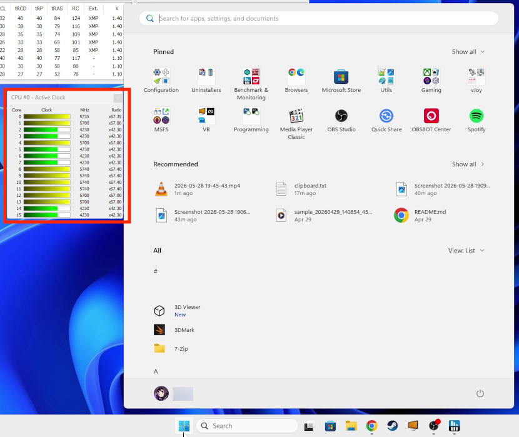Click core 15 clock bar
Viewport: 519px width, 437px height.
47,215
